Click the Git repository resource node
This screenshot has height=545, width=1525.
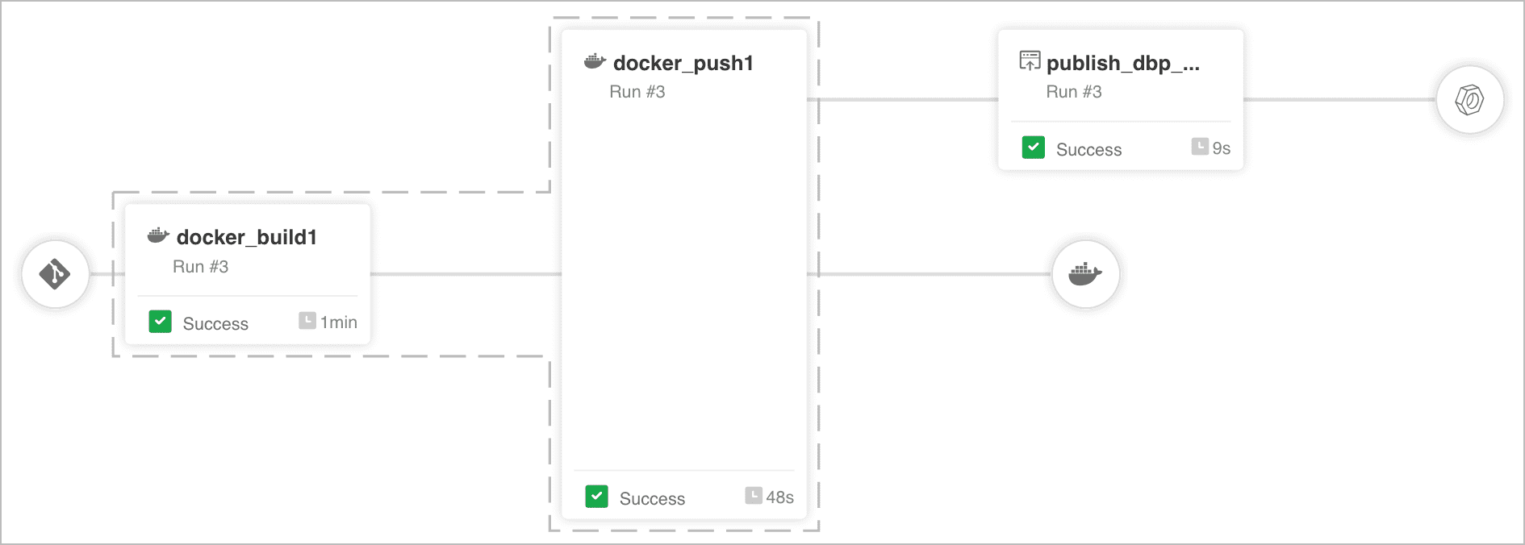(56, 274)
